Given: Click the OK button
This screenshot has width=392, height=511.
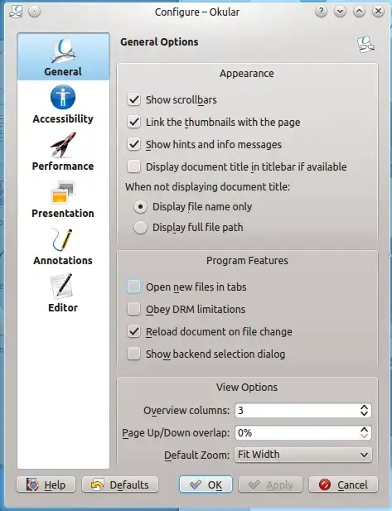Looking at the screenshot, I should coord(206,484).
